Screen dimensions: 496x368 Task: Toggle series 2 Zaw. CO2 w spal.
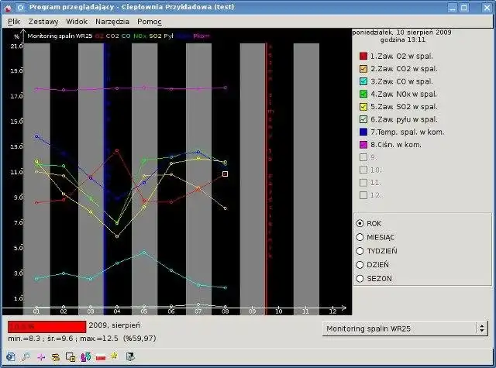pos(363,69)
